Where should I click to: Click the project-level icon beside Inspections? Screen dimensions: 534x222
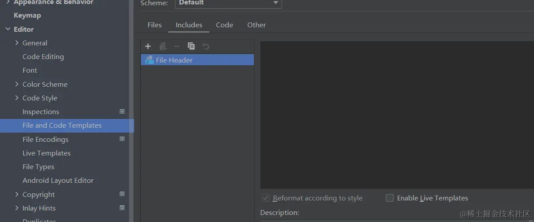pos(122,112)
